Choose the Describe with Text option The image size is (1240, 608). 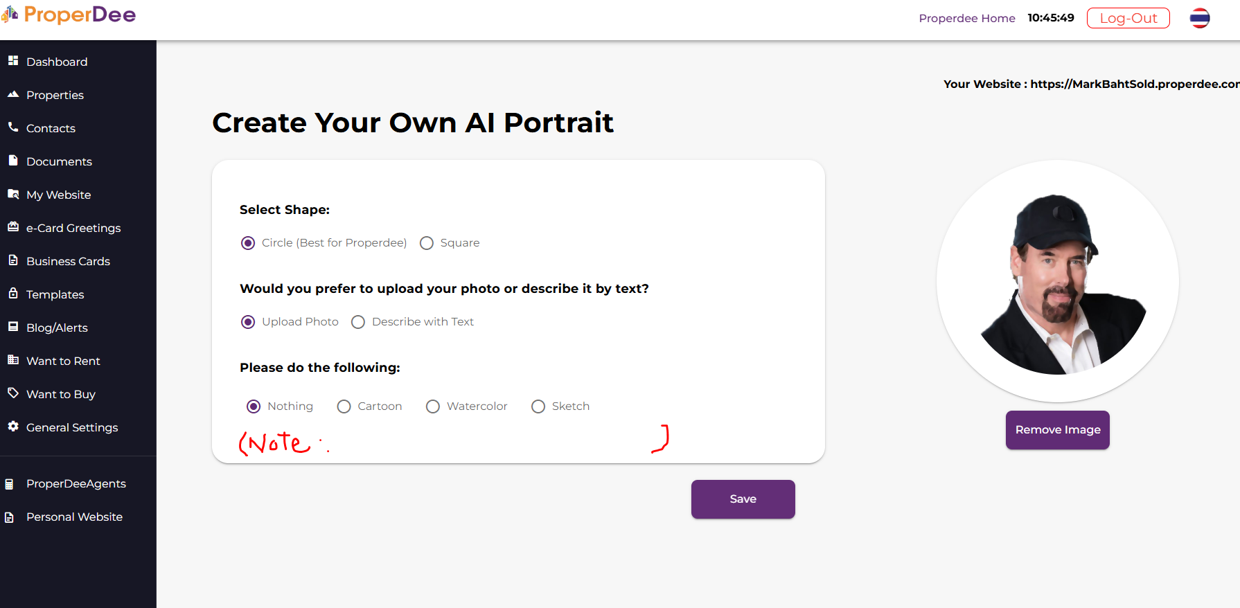(358, 322)
